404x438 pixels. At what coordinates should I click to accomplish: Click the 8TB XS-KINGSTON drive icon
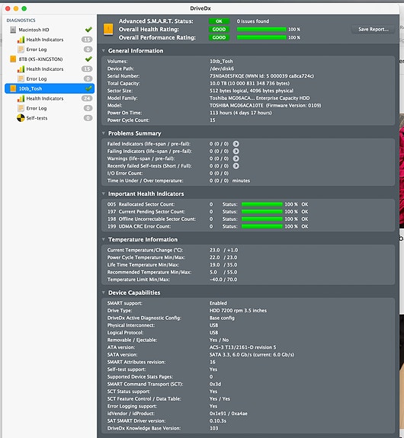click(x=13, y=59)
